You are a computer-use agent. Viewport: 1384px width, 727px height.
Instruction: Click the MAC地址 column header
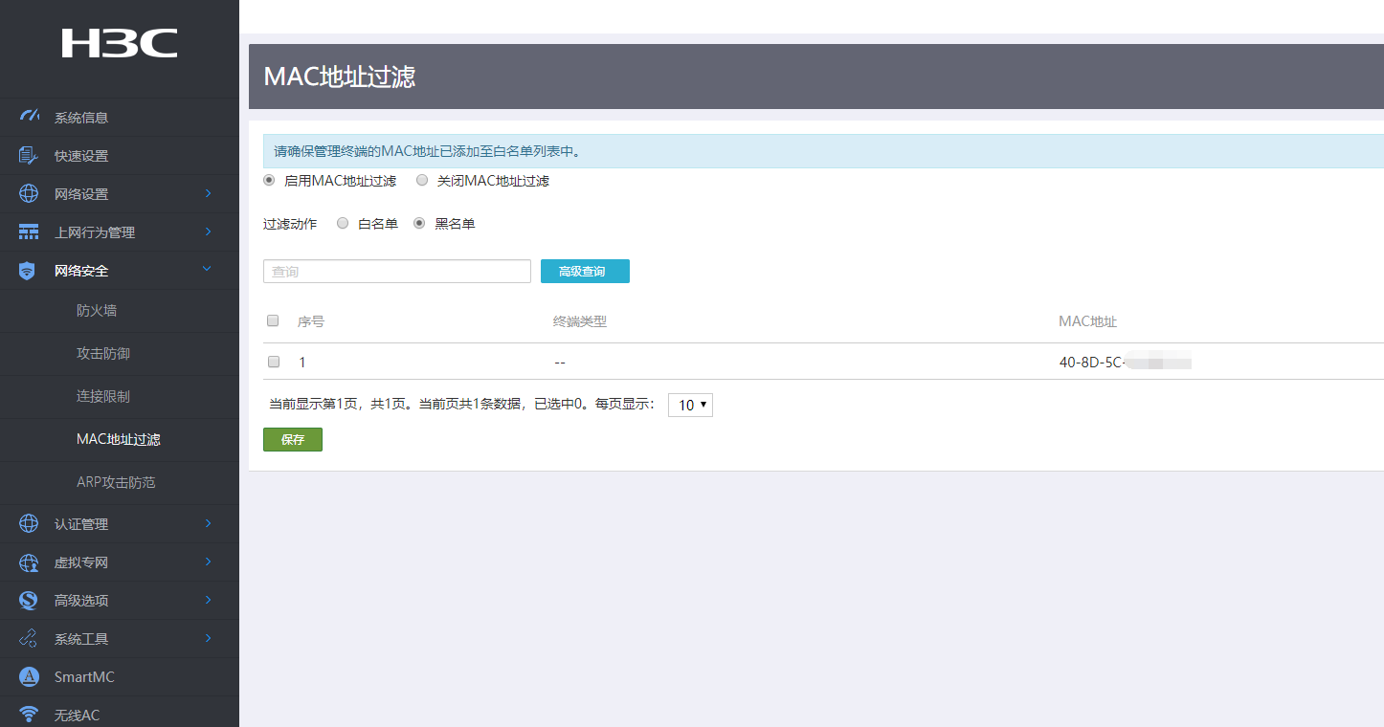coord(1087,321)
